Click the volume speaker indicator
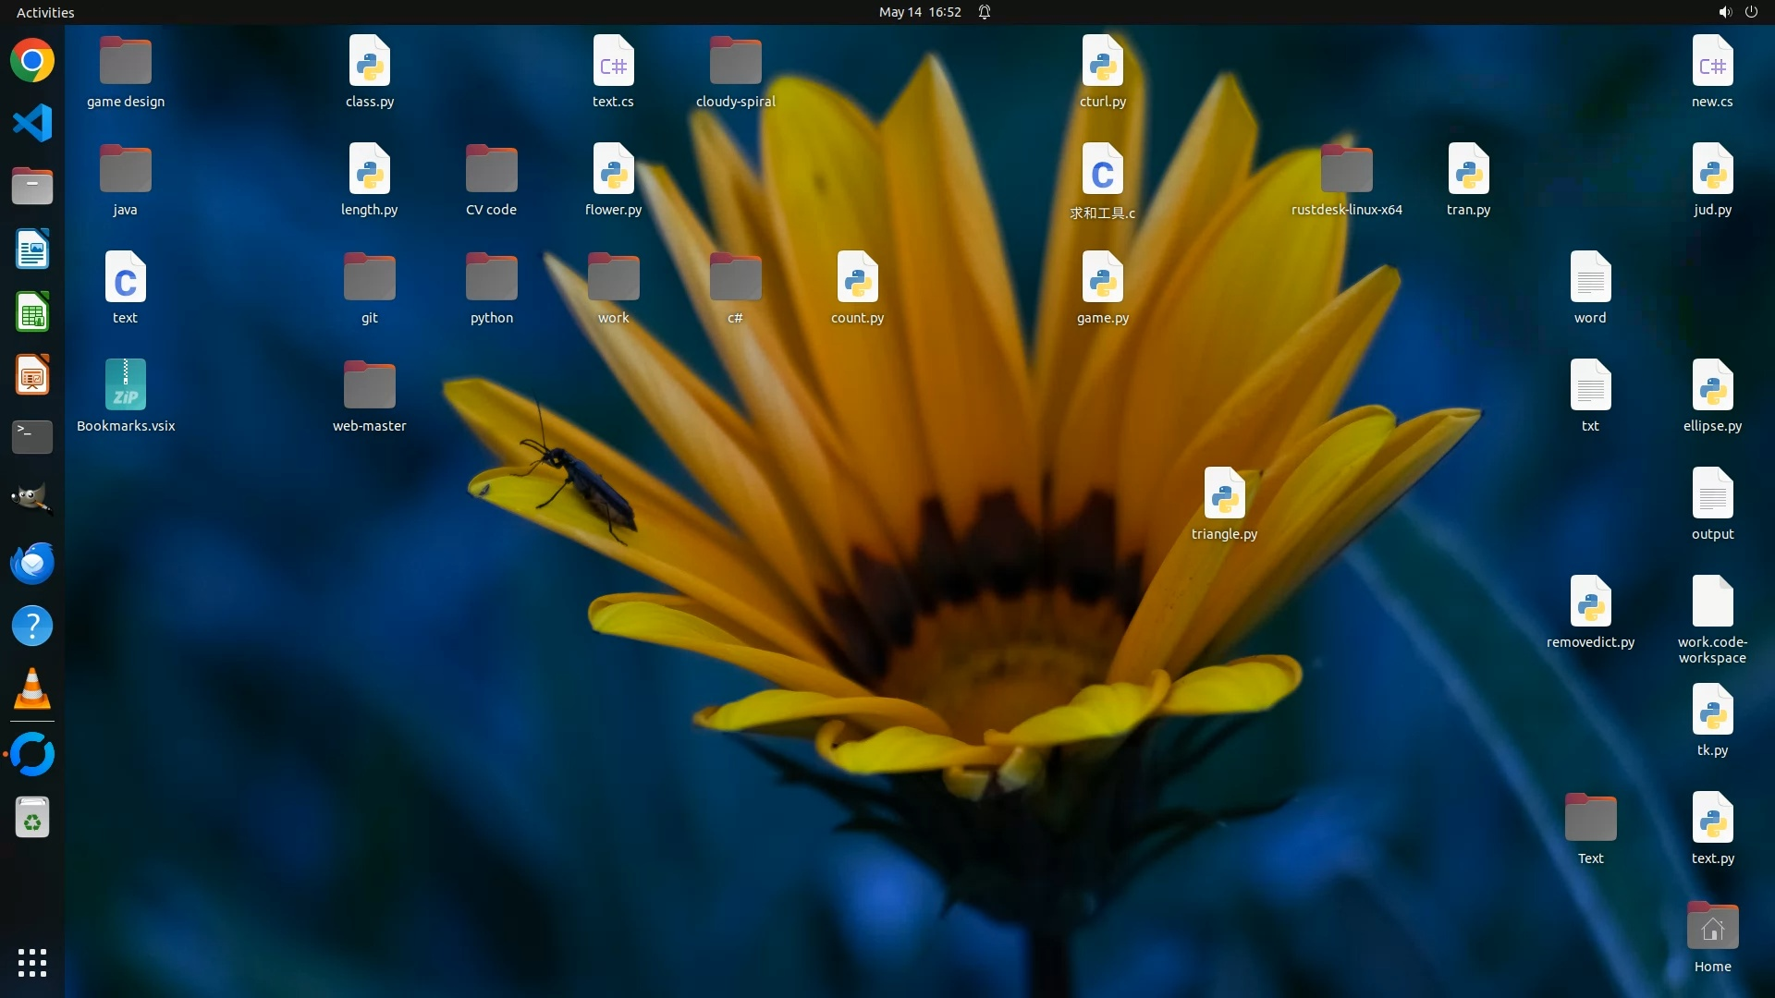This screenshot has width=1775, height=998. coord(1724,12)
